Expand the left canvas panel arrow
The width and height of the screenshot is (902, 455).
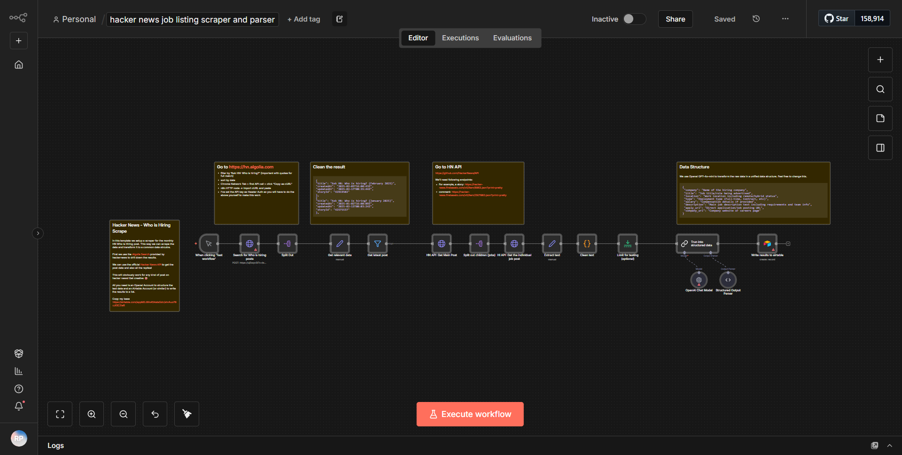(x=38, y=233)
